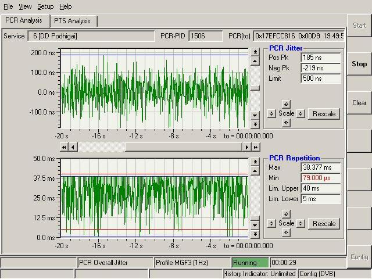Click the PCR Repetition scale up arrow

pos(286,214)
